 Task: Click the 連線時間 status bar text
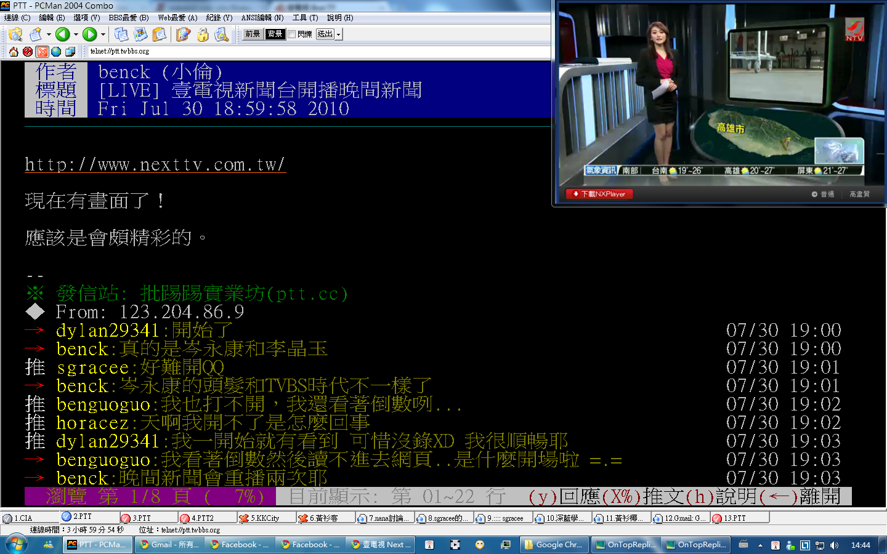point(77,530)
